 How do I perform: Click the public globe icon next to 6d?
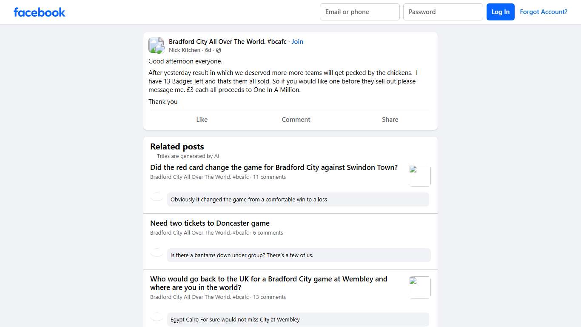(x=219, y=50)
